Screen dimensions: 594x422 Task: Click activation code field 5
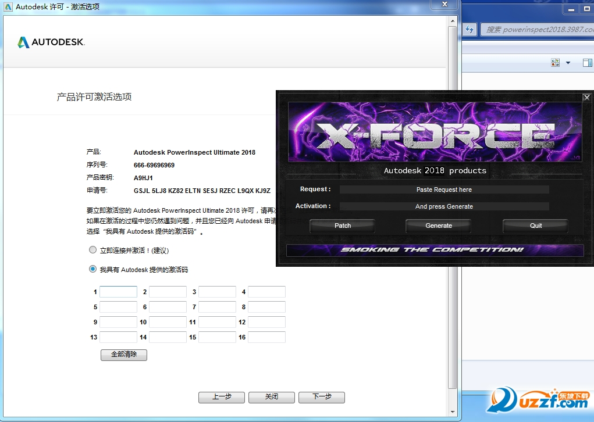(x=118, y=307)
